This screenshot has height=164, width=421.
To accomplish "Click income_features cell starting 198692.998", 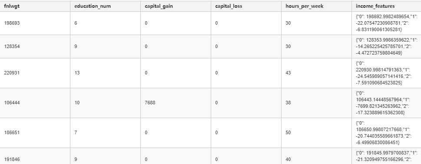I will pyautogui.click(x=387, y=23).
